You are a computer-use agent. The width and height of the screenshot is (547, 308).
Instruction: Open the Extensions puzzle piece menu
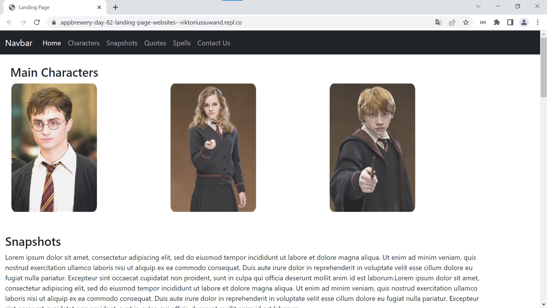497,22
